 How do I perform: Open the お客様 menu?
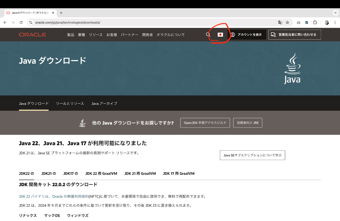tap(112, 35)
